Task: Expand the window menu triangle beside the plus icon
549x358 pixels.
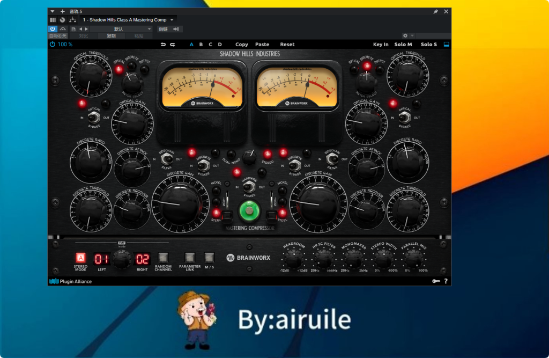Action: point(52,12)
